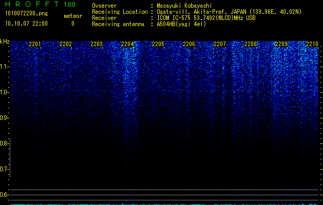Click the Receiving antenna label
This screenshot has height=205, width=323.
coord(118,24)
